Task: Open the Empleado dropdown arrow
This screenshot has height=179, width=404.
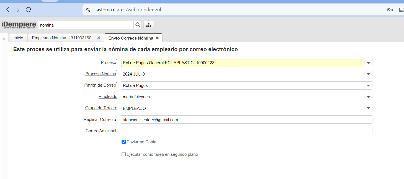Action: pyautogui.click(x=368, y=97)
